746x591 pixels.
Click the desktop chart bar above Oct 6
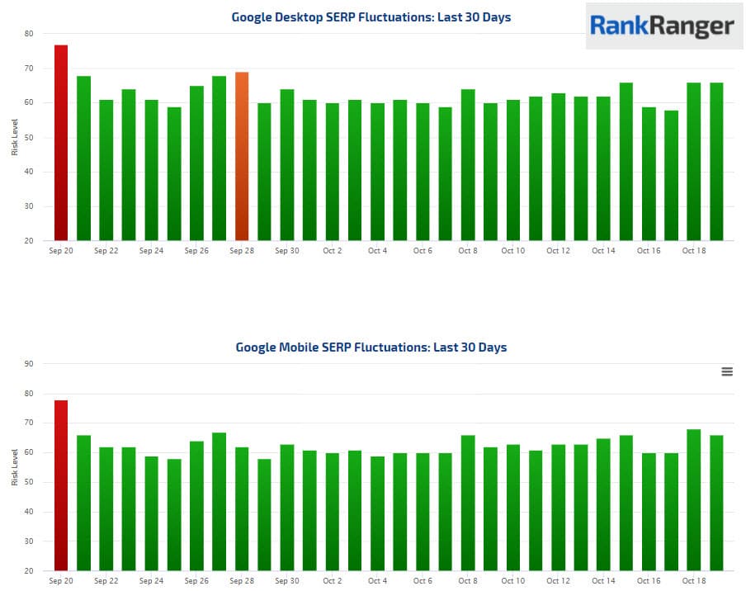pyautogui.click(x=423, y=172)
